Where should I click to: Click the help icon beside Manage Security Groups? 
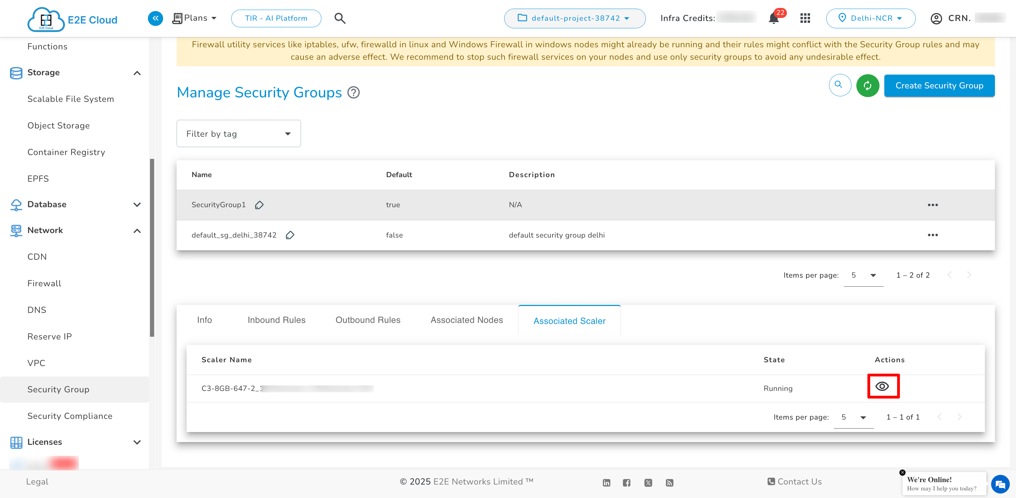[x=354, y=92]
